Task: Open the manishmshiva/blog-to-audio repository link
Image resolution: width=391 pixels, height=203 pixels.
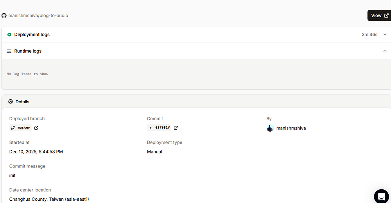Action: [x=38, y=16]
